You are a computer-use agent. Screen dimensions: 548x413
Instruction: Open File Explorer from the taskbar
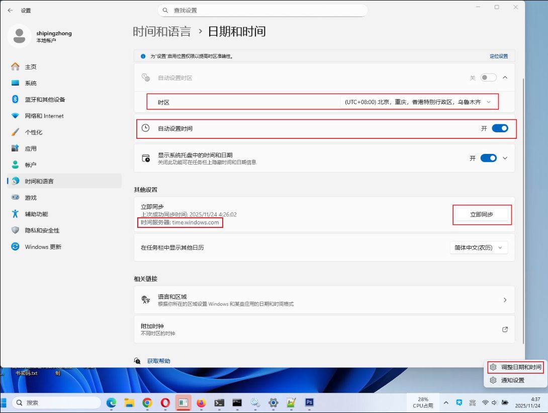(x=129, y=402)
